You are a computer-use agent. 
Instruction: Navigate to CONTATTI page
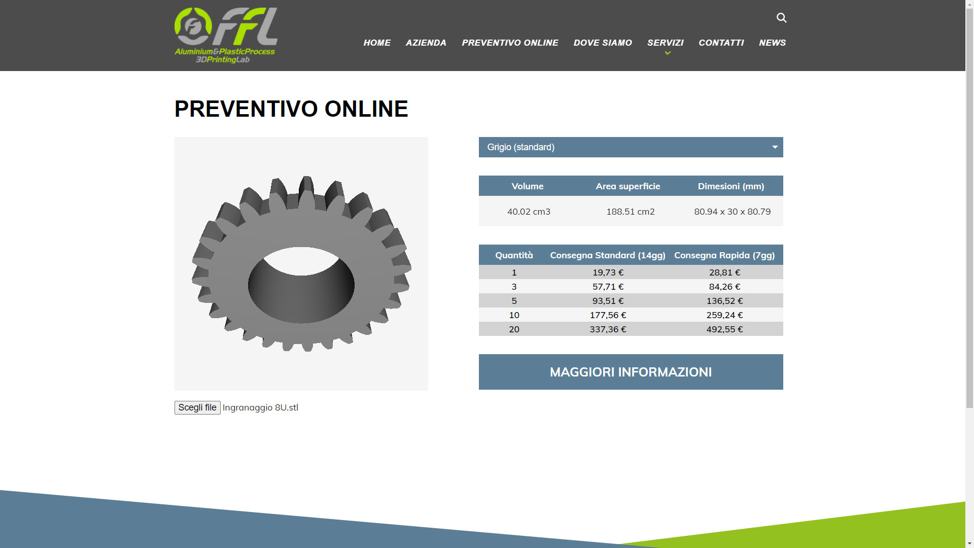tap(721, 43)
